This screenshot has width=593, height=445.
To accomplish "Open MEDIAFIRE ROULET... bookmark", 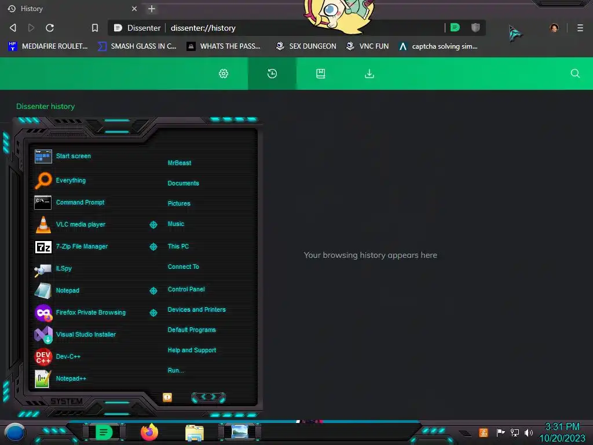I will coord(48,46).
